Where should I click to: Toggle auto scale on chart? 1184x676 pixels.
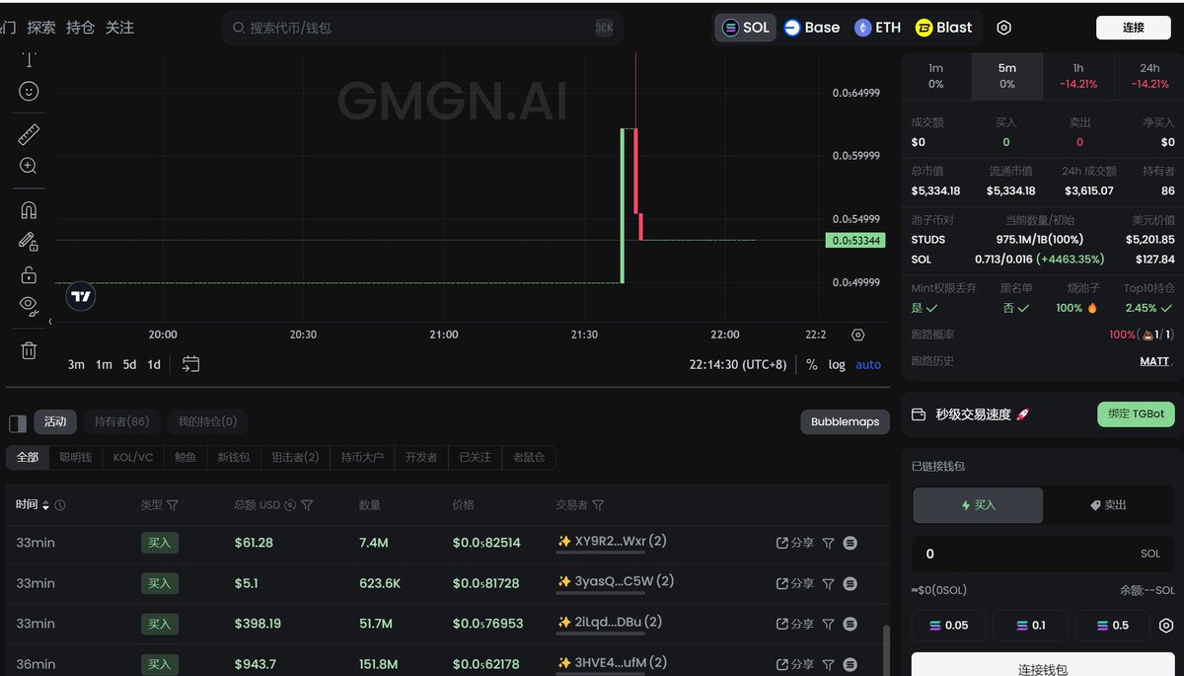tap(868, 364)
